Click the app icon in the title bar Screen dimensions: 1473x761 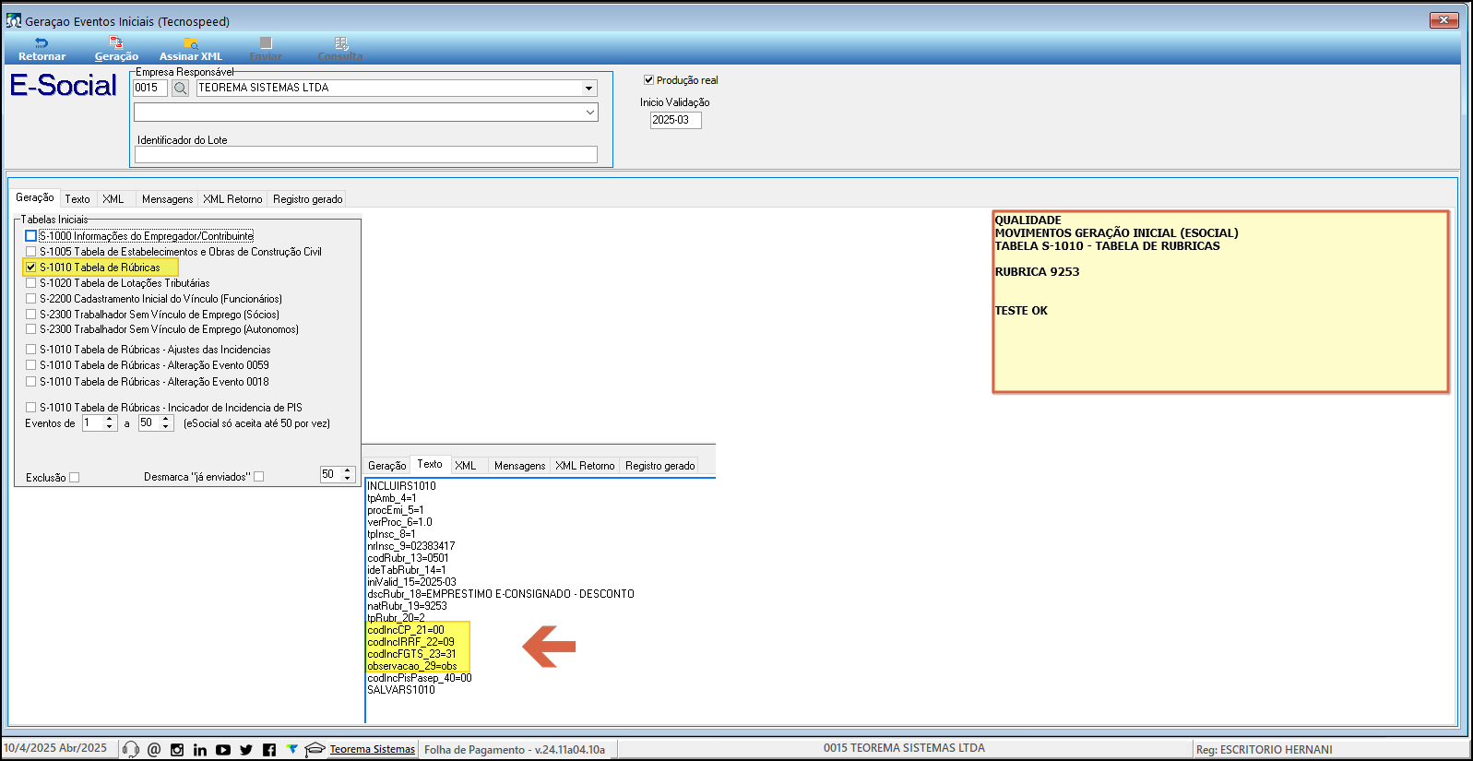click(14, 20)
